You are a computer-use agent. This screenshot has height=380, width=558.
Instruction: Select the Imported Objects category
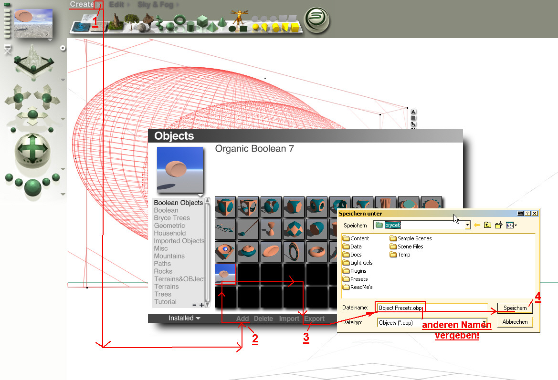point(179,241)
